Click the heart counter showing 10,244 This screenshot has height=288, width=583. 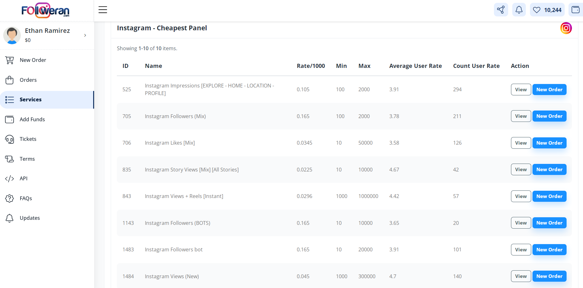pyautogui.click(x=547, y=10)
